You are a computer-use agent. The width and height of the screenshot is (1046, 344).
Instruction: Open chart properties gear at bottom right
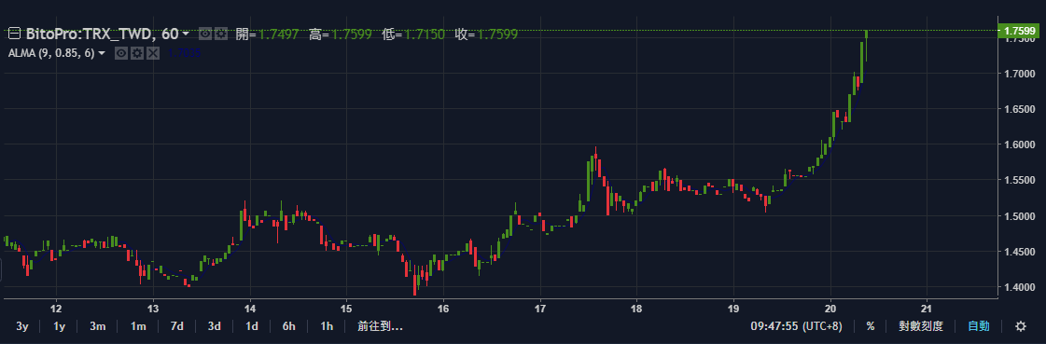click(x=1021, y=326)
